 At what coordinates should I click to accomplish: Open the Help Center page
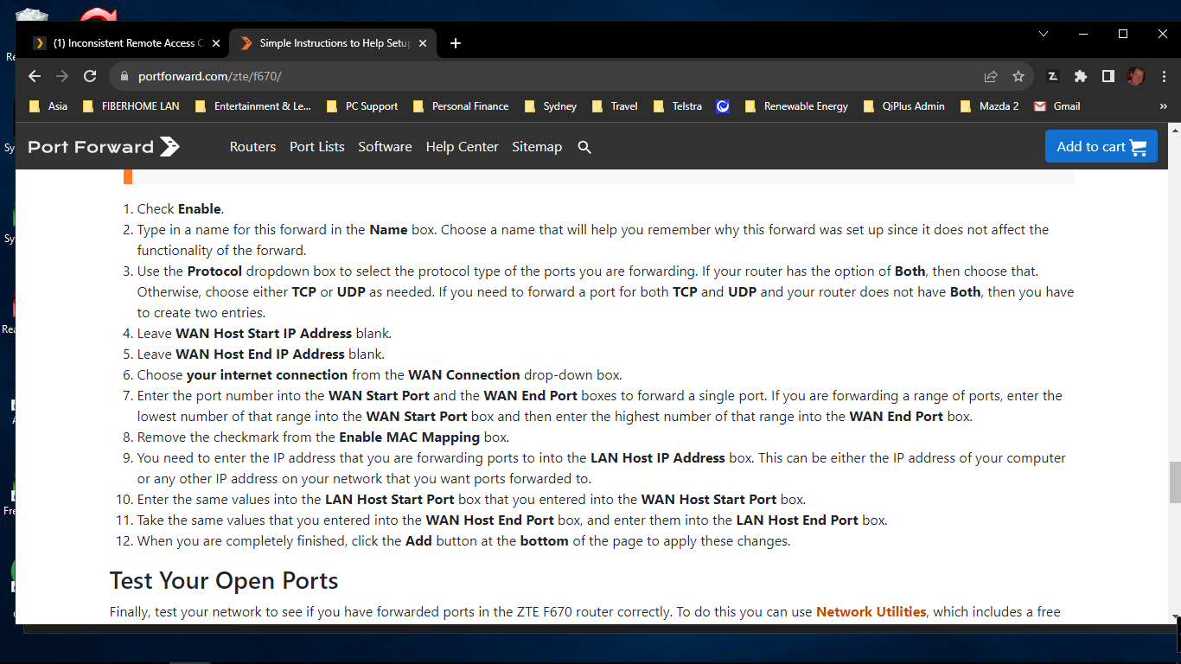coord(462,147)
